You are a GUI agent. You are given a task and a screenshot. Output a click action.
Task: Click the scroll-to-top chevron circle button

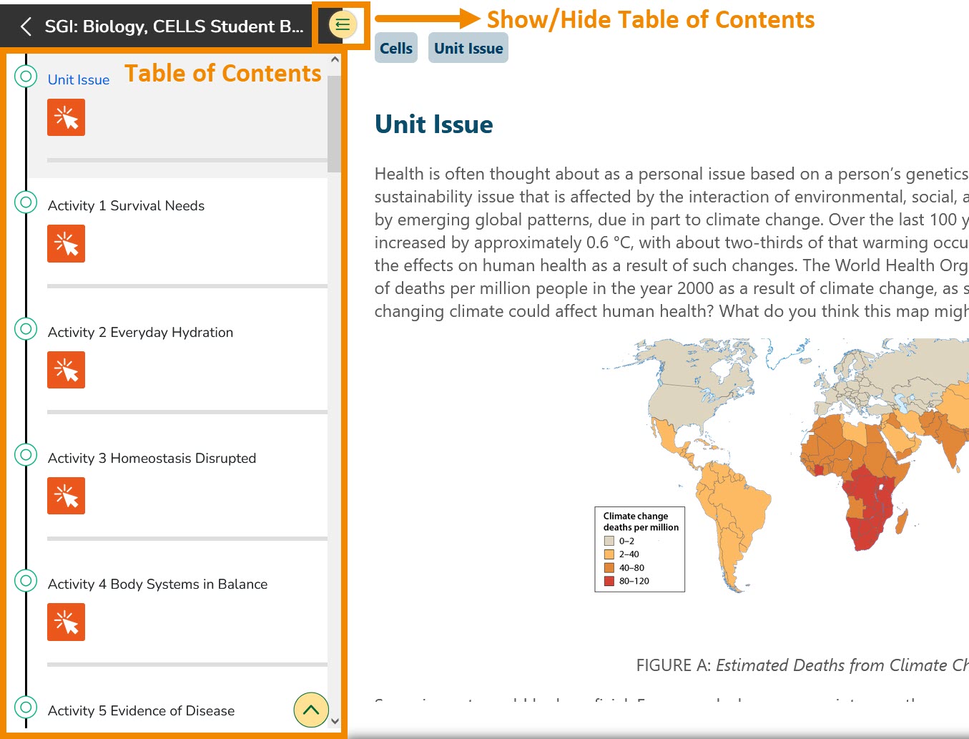pyautogui.click(x=311, y=710)
